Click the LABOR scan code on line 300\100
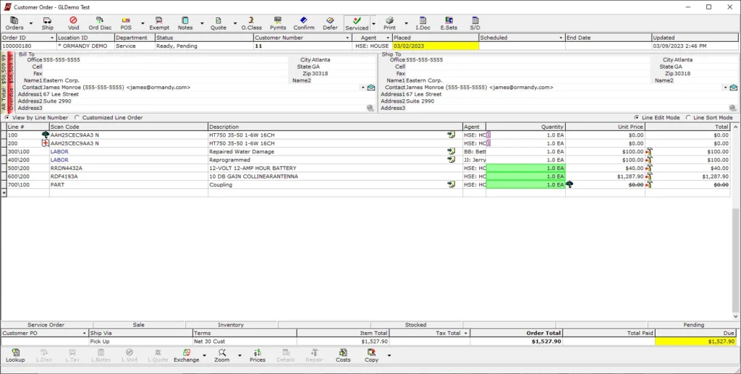 point(59,152)
